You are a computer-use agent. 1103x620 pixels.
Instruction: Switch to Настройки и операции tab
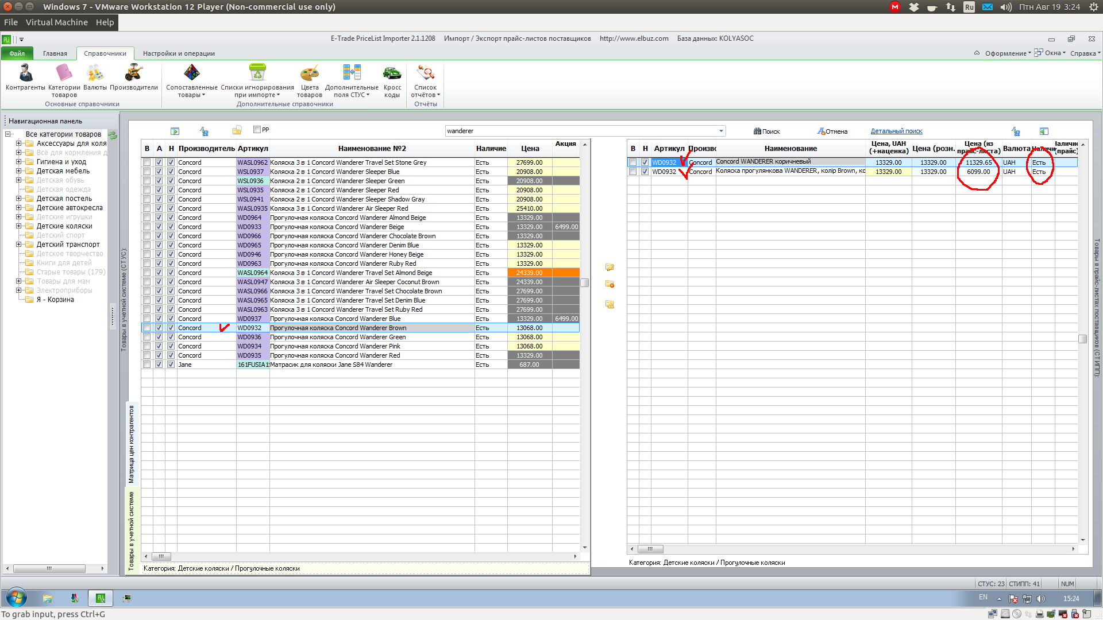(x=179, y=53)
